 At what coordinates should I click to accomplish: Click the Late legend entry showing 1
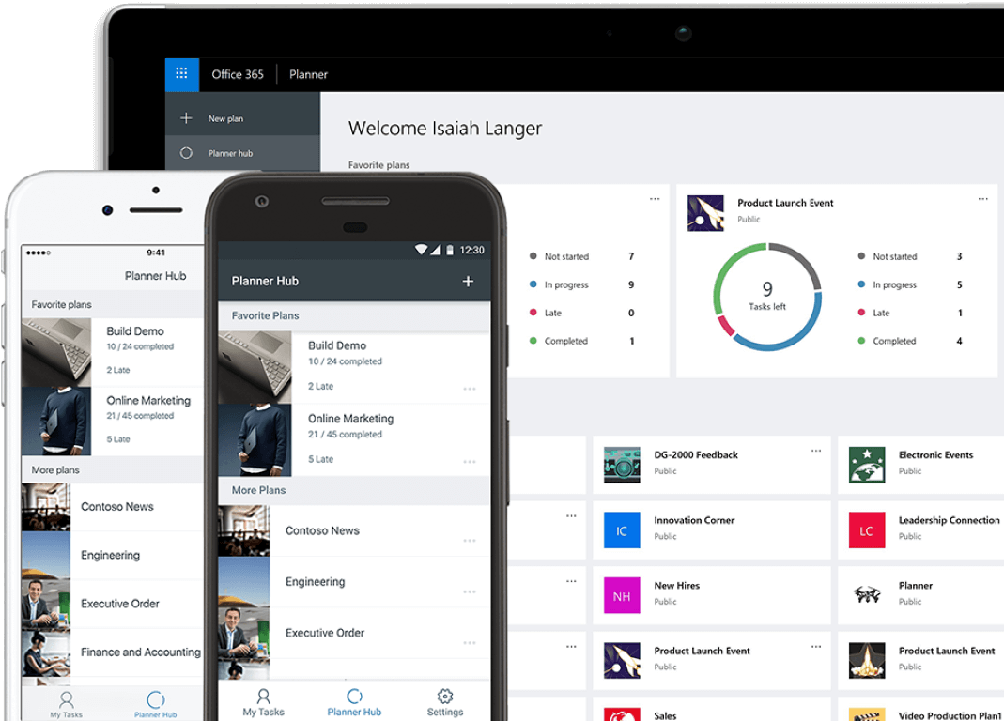[910, 314]
